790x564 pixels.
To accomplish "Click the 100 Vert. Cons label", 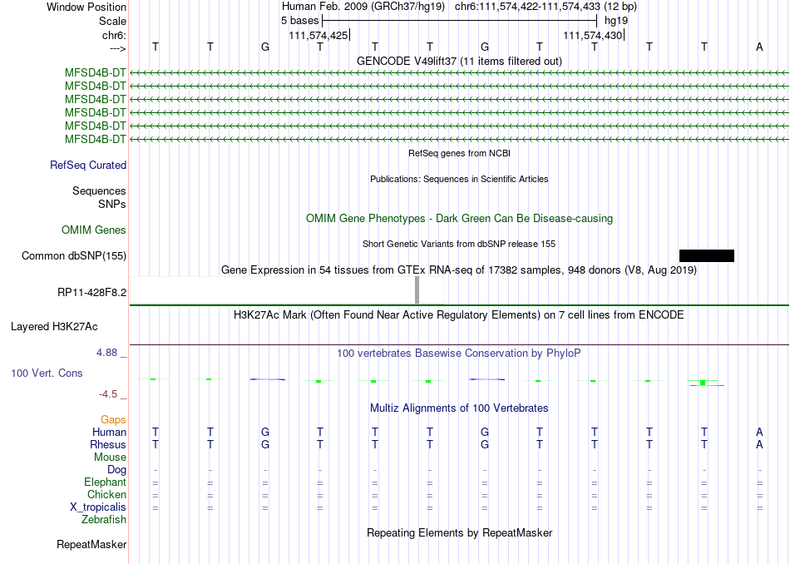I will [x=47, y=373].
